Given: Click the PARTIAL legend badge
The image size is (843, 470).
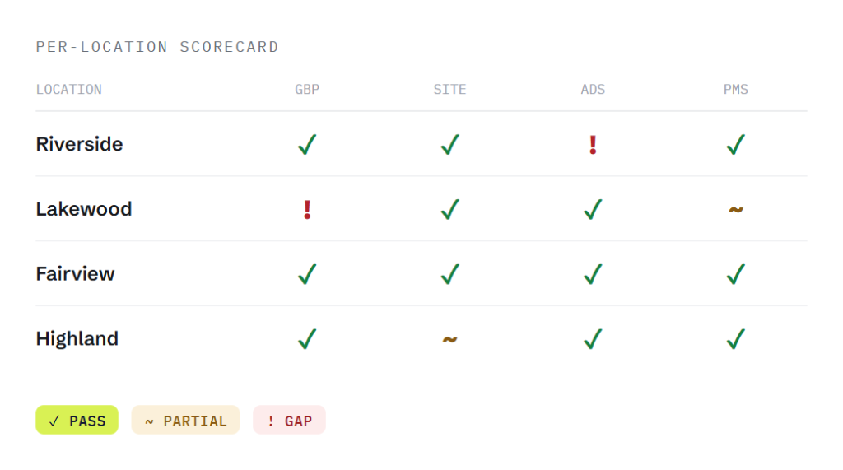Looking at the screenshot, I should tap(185, 420).
